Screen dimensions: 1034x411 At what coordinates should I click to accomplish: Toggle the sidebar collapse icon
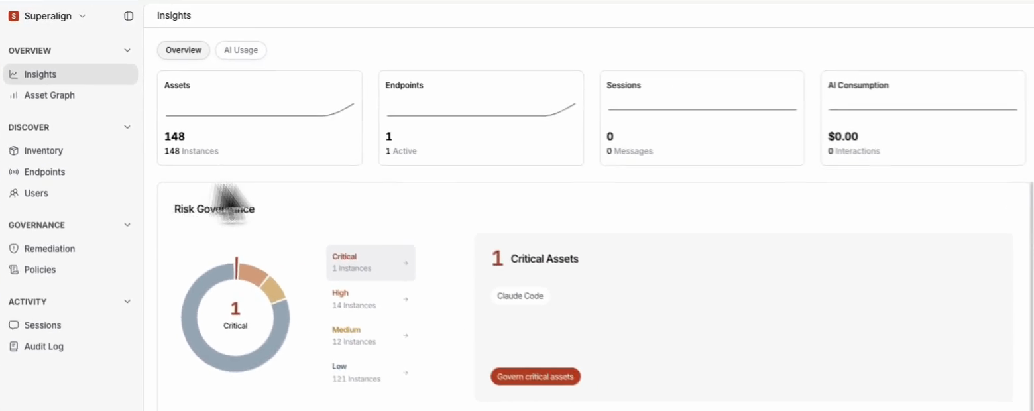(x=129, y=16)
